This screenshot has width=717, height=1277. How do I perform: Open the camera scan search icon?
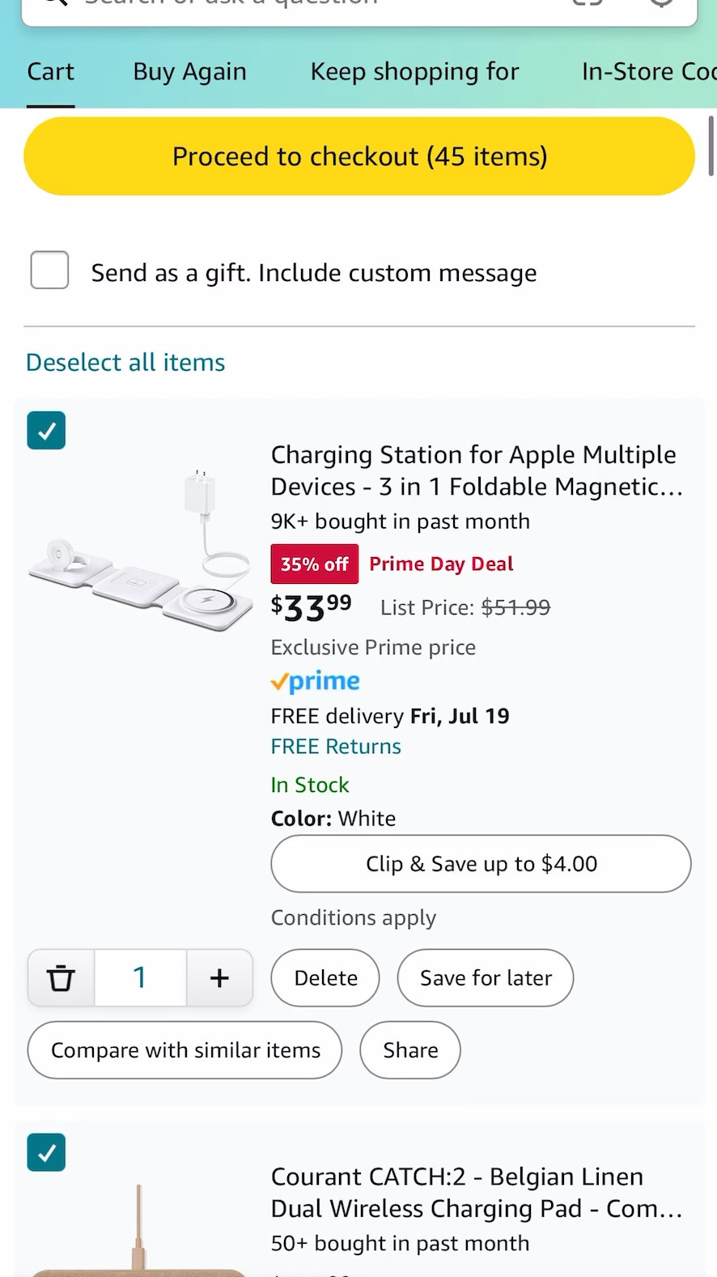[587, 4]
